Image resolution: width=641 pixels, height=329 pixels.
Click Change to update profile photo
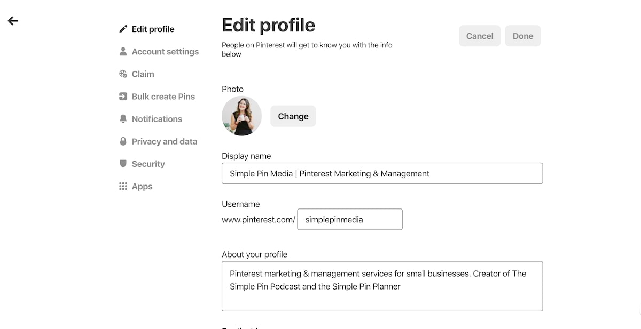(x=293, y=116)
